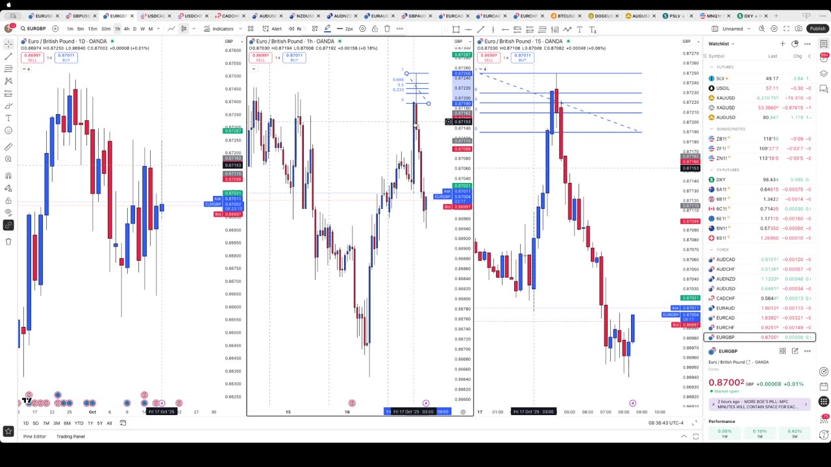Select the 1h timeframe
Screen dimensions: 831x467
tap(118, 29)
